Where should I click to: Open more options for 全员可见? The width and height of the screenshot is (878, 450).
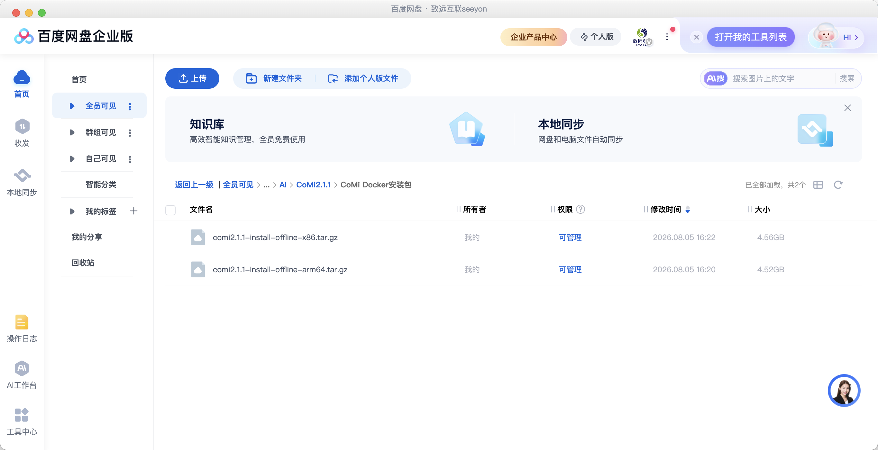130,106
